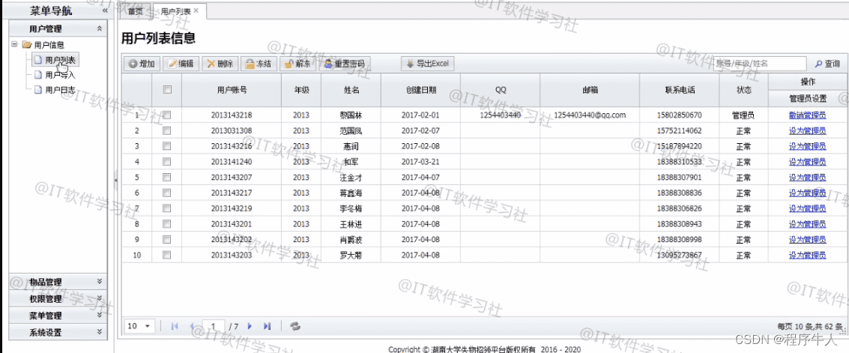Viewport: 849px width, 353px height.
Task: Click the sidebar splitter collapse handle
Action: (x=116, y=182)
